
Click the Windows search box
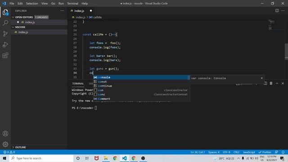41,158
